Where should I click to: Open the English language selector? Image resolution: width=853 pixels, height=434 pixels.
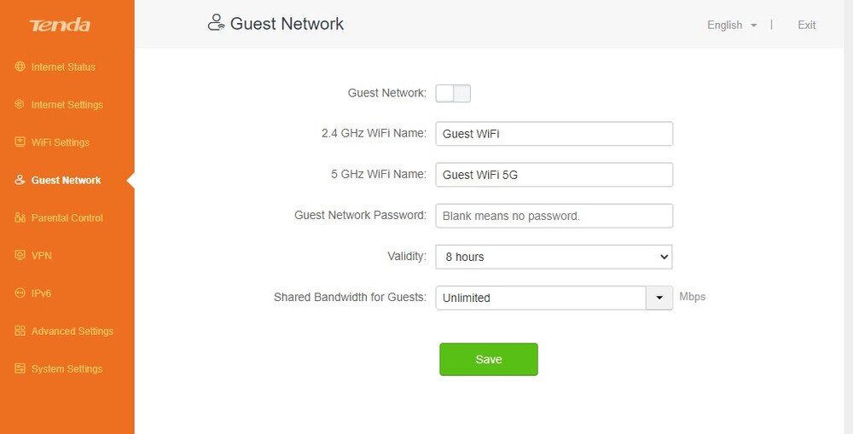point(732,25)
